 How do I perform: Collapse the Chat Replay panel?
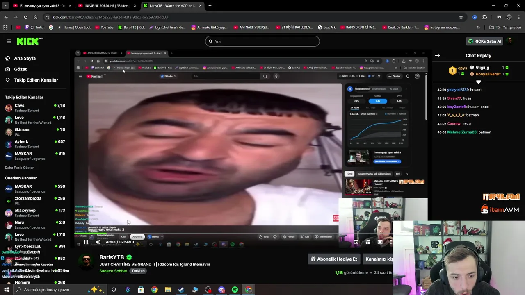click(x=437, y=55)
